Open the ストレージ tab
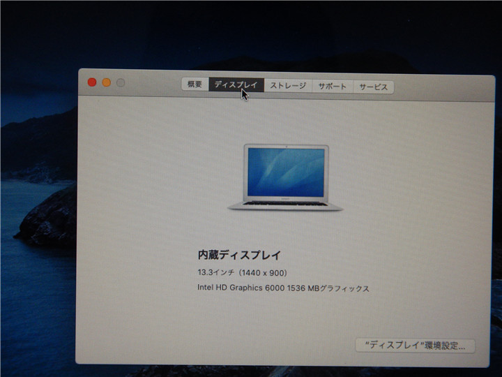The width and height of the screenshot is (502, 377). pyautogui.click(x=288, y=86)
